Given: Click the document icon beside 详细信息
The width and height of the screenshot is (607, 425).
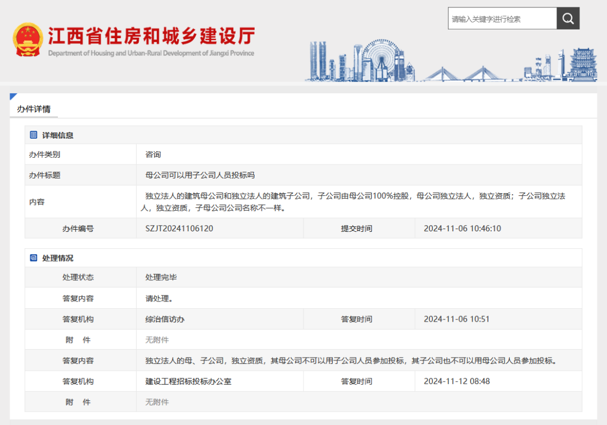Looking at the screenshot, I should coord(33,134).
